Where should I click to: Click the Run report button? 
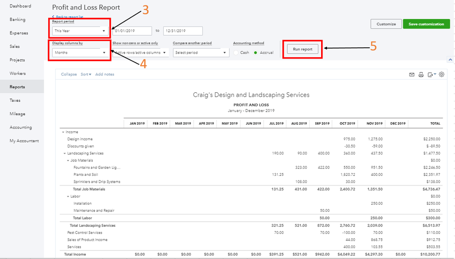click(x=302, y=49)
